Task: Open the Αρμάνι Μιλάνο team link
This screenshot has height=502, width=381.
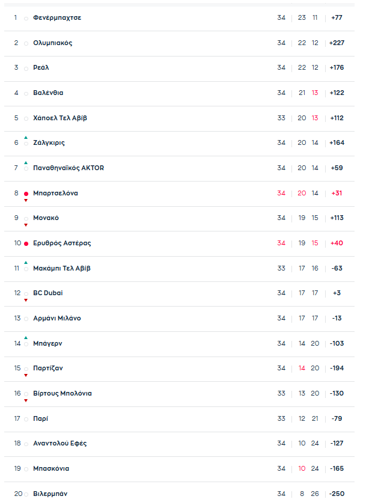Action: (x=56, y=319)
